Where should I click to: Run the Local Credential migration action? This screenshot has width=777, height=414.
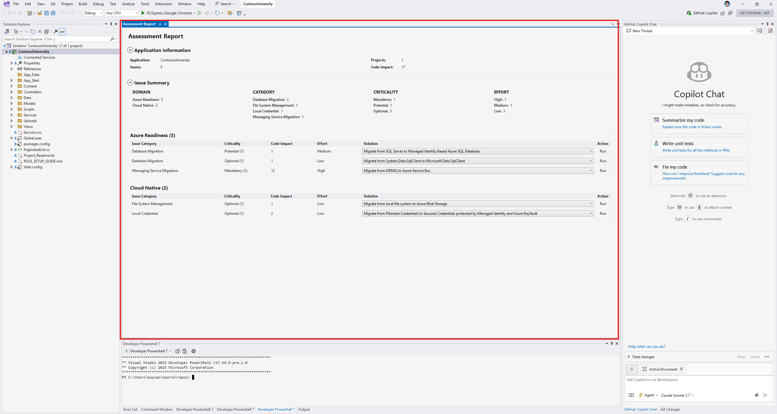[603, 214]
